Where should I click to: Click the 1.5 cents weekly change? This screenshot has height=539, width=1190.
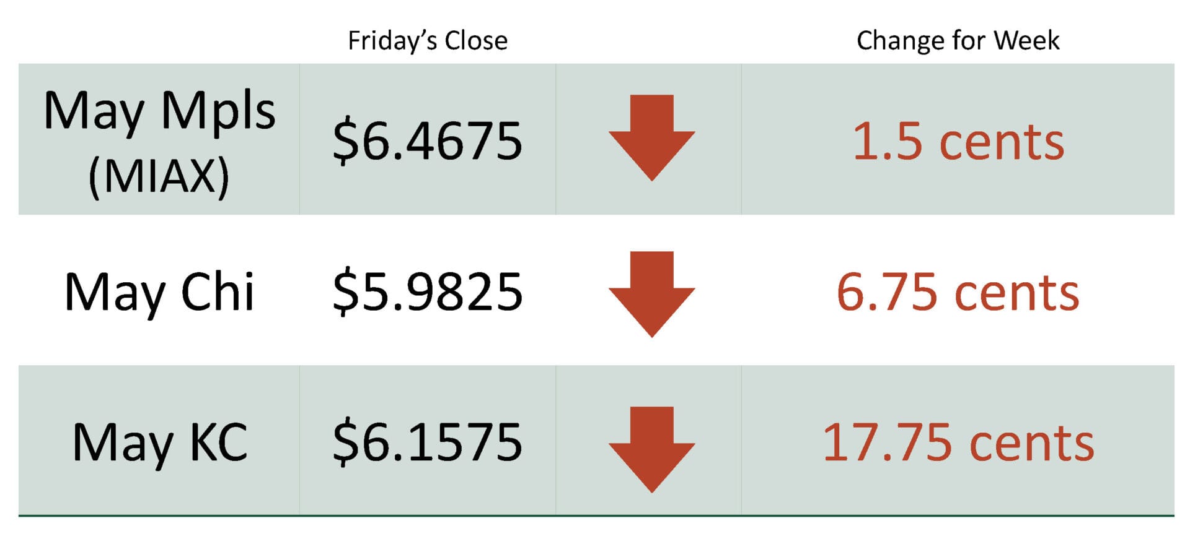click(958, 142)
